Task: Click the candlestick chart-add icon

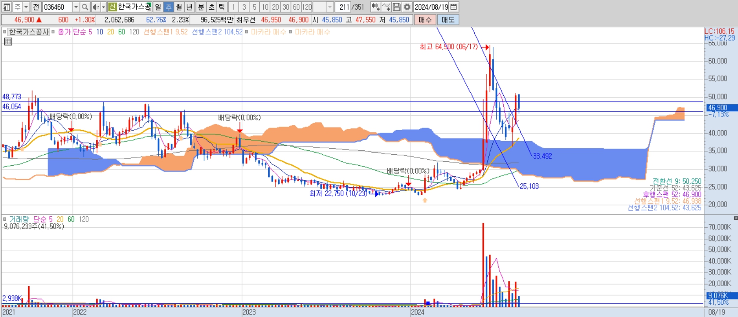Action: click(x=375, y=7)
